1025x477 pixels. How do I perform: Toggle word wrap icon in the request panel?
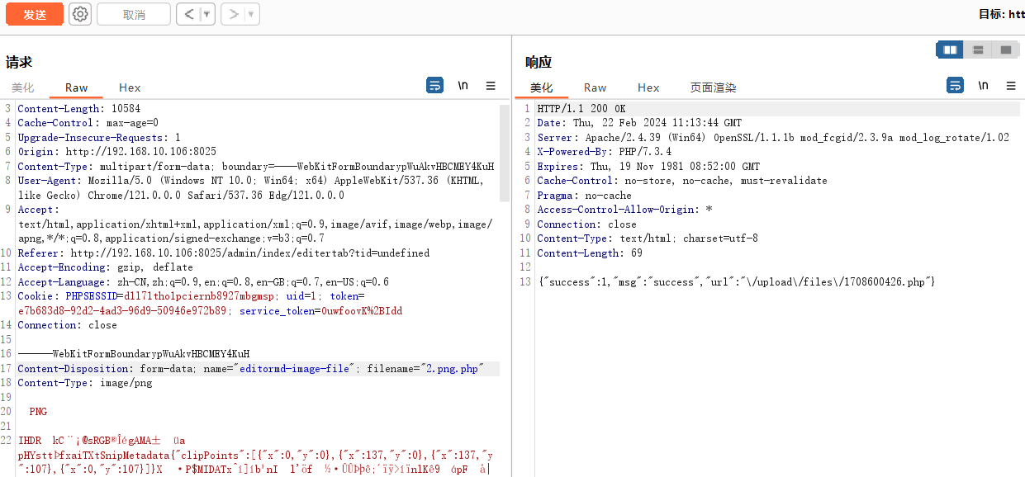pyautogui.click(x=434, y=86)
